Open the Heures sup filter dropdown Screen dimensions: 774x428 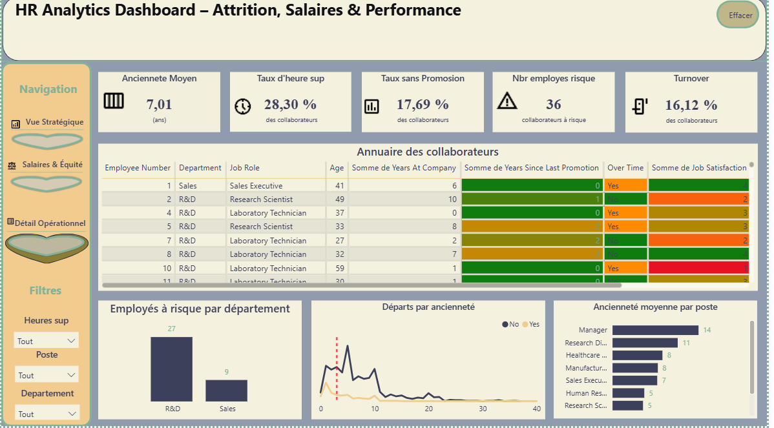46,341
